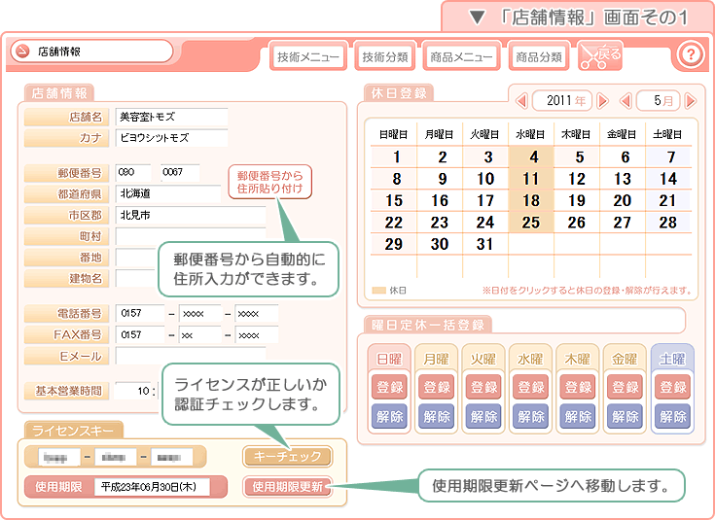715x520 pixels.
Task: Go to previous year with left arrow
Action: click(521, 100)
